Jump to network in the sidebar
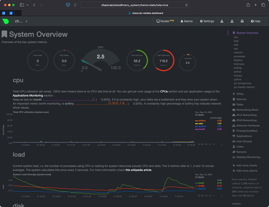This screenshot has width=269, height=207. click(x=238, y=53)
